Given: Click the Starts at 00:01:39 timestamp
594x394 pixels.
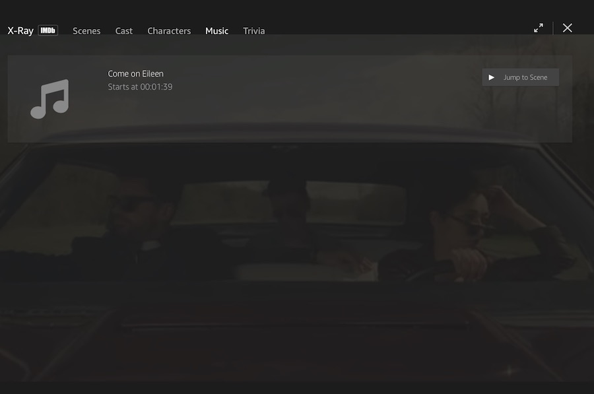Looking at the screenshot, I should coord(140,86).
